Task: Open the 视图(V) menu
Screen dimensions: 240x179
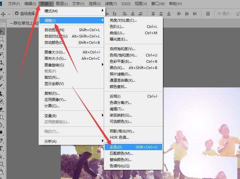Action: pyautogui.click(x=141, y=4)
